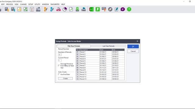Select the Period 4 description cell

(89, 59)
